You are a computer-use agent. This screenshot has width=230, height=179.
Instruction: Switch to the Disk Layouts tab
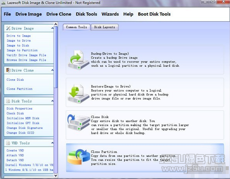[x=105, y=27]
